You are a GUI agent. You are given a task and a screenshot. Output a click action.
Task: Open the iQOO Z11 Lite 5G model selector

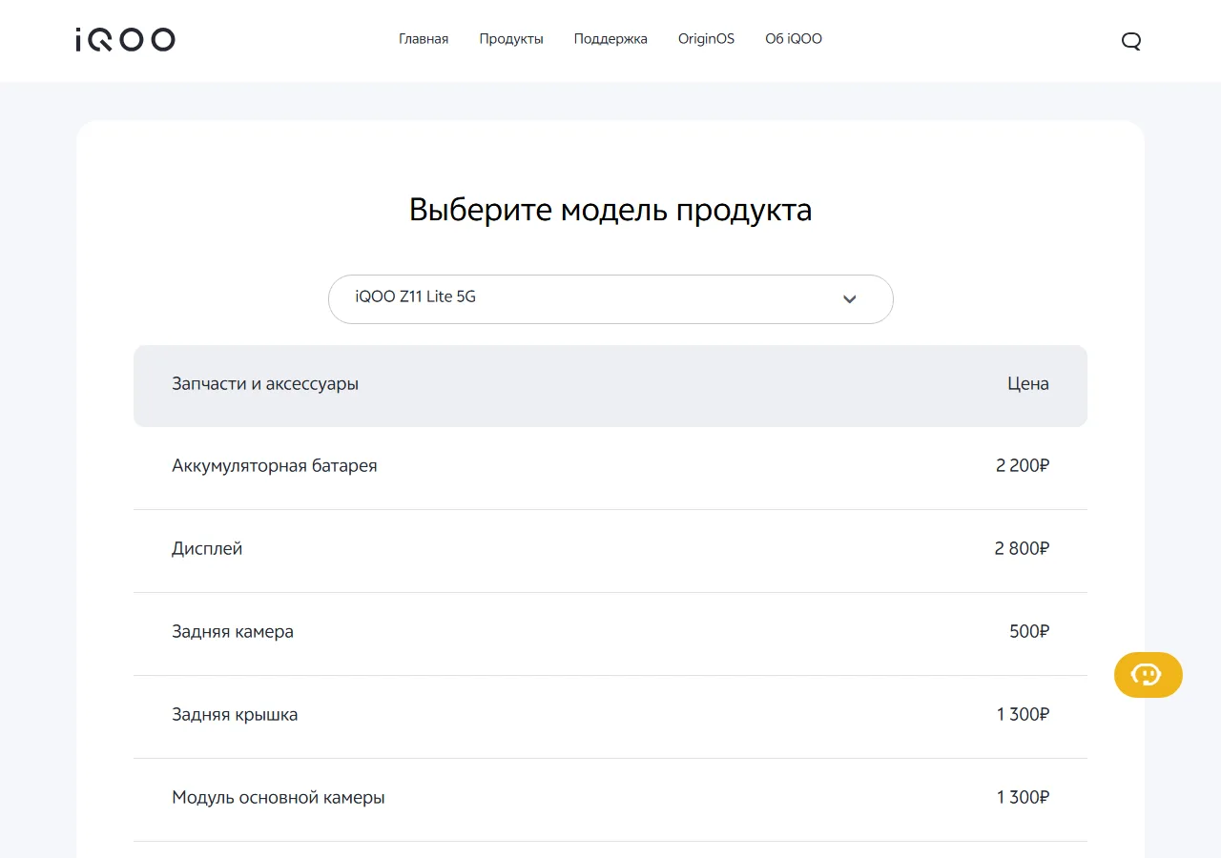click(610, 299)
